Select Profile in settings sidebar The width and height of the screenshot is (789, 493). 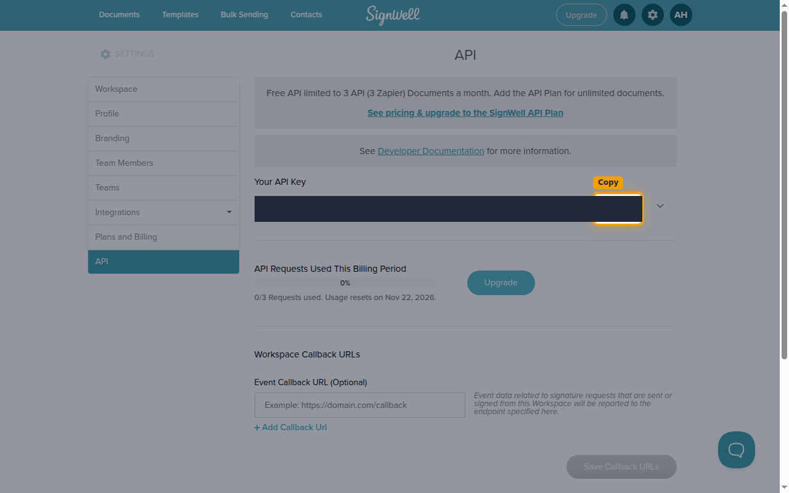(163, 114)
